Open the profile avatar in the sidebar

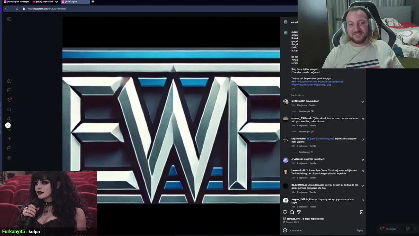pyautogui.click(x=9, y=158)
